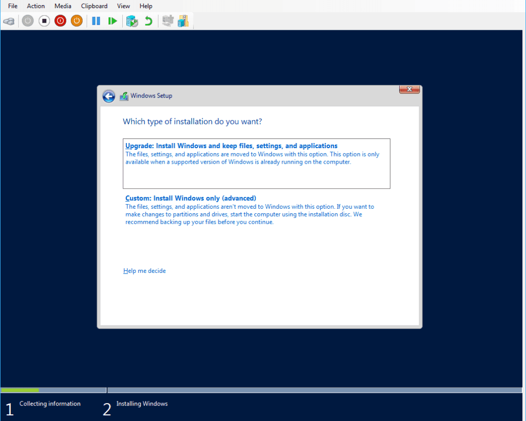The height and width of the screenshot is (421, 526).
Task: Turn off the virtual machine
Action: [44, 21]
